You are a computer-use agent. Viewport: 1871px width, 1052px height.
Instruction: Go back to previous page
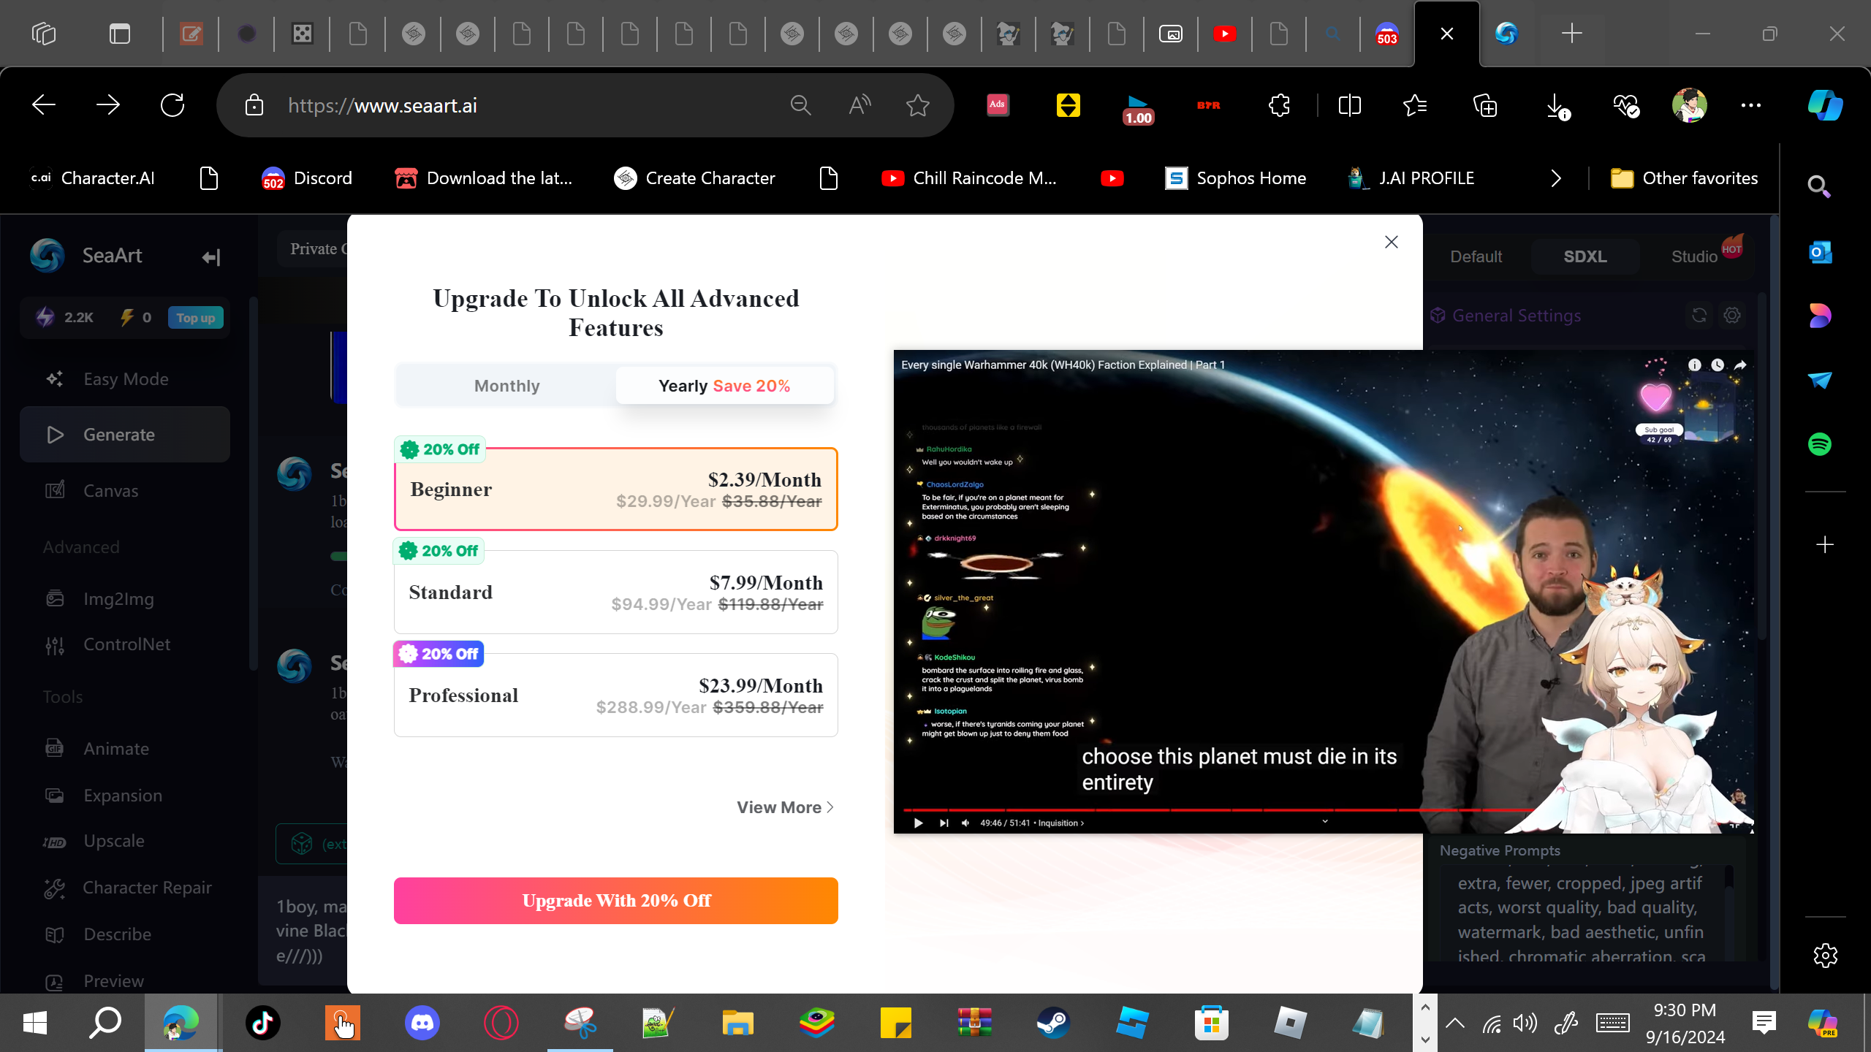coord(44,105)
